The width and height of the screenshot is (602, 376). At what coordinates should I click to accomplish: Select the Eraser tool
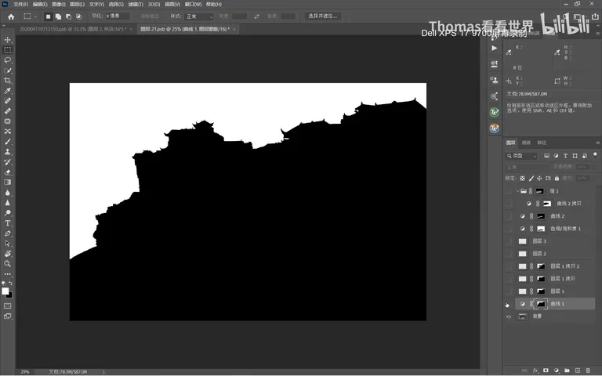point(7,172)
